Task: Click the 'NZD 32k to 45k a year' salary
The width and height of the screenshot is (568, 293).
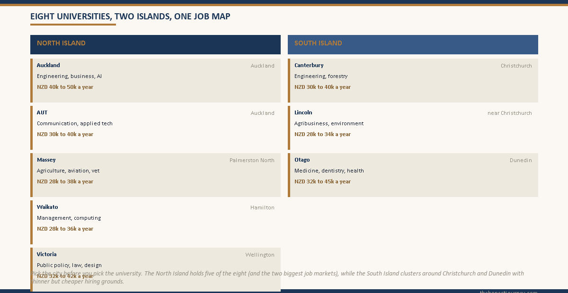Action: [x=323, y=181]
